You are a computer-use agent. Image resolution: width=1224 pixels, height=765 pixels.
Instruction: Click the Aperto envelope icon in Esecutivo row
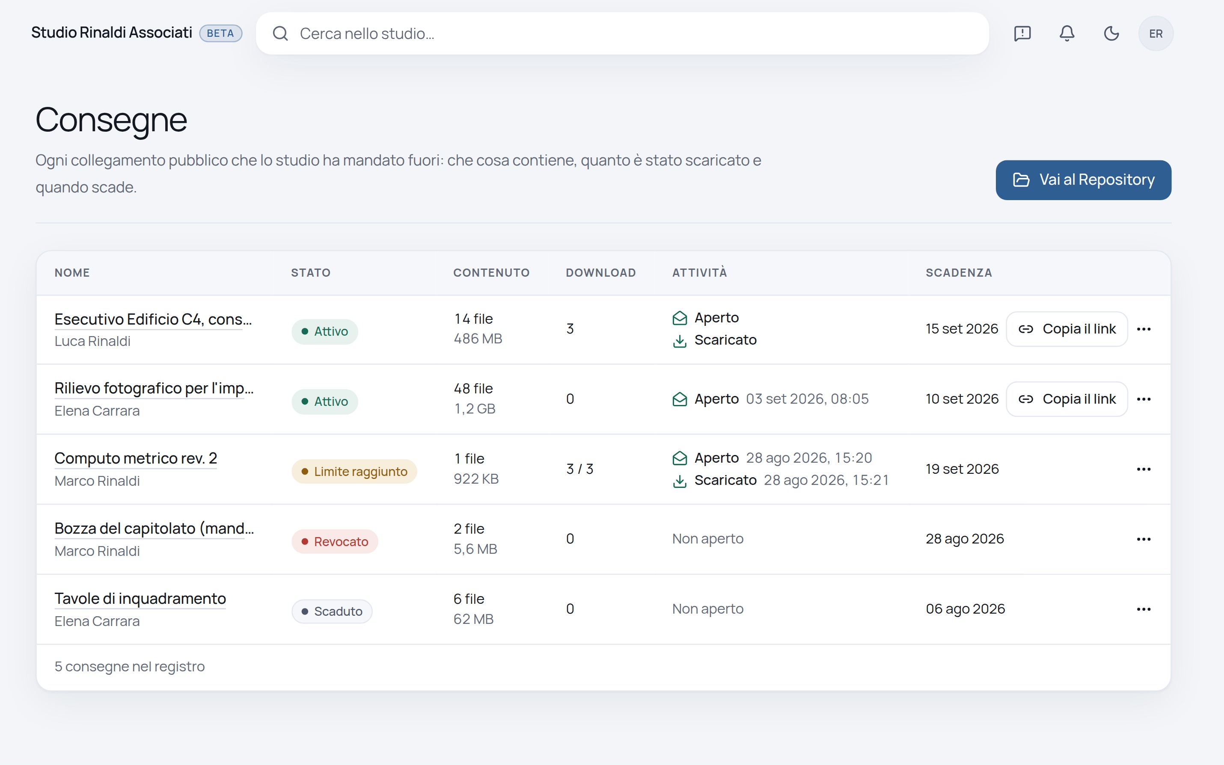680,318
